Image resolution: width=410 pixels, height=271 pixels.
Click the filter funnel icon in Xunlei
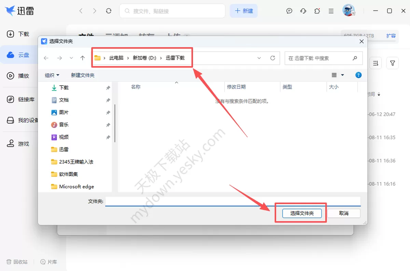tap(393, 63)
